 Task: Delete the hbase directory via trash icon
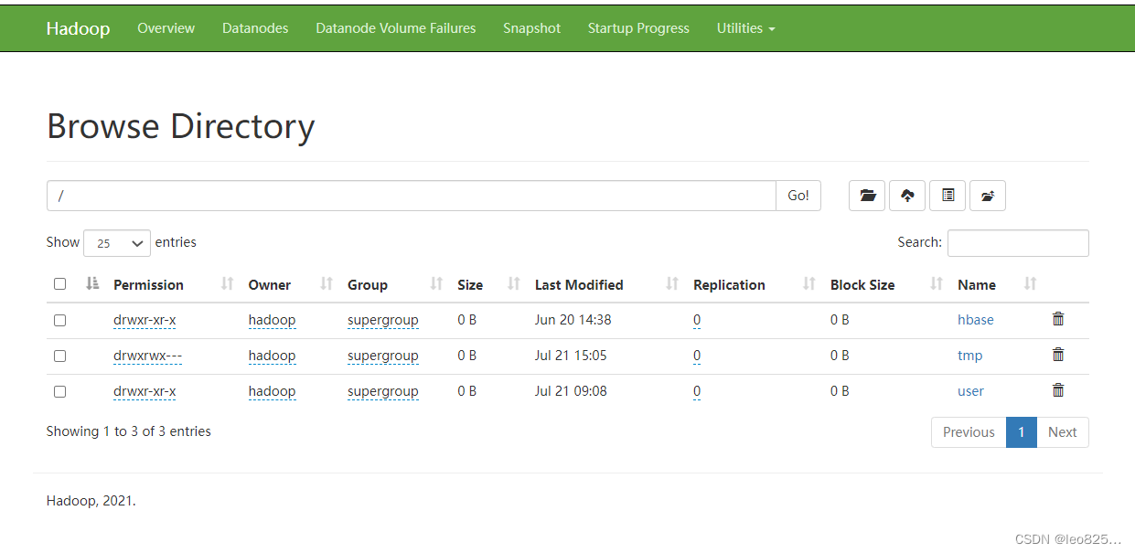coord(1058,319)
